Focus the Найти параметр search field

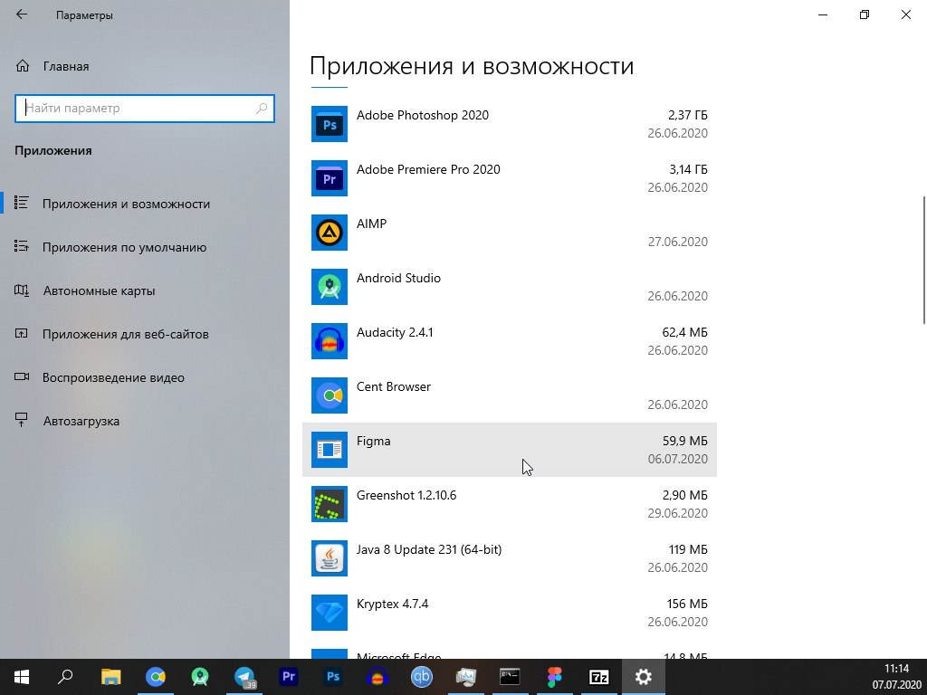(144, 109)
